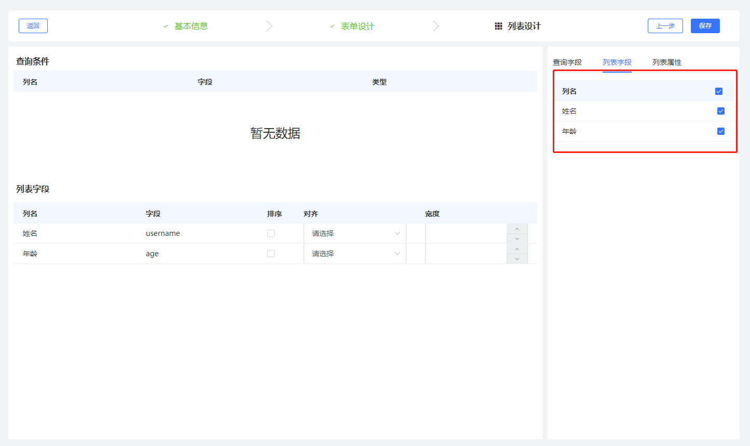750x446 pixels.
Task: Click the 返回 button
Action: (x=33, y=26)
